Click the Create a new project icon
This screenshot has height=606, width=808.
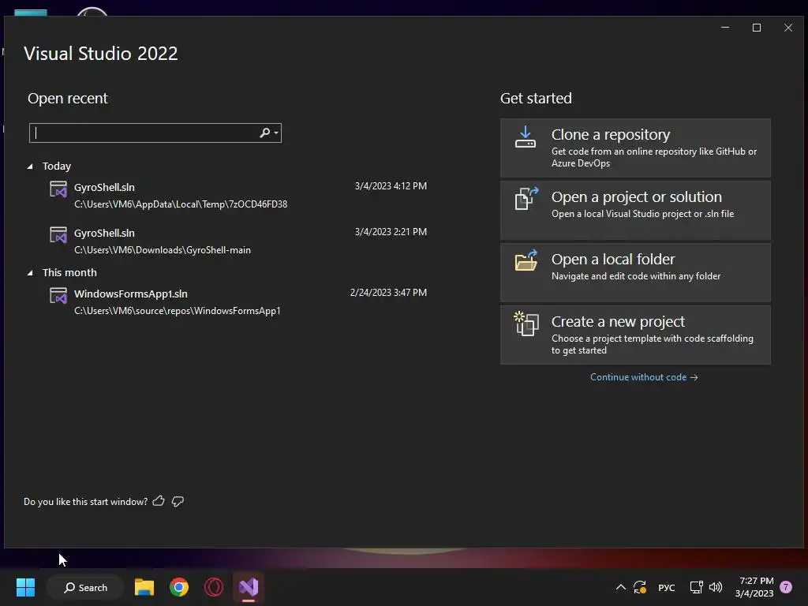coord(526,324)
